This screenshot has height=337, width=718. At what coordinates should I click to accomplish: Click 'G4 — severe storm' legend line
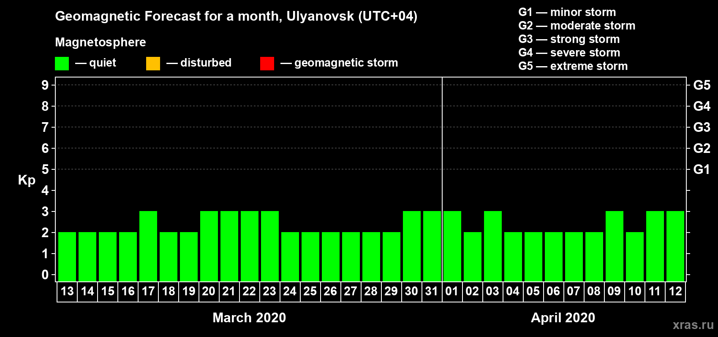[x=569, y=53]
